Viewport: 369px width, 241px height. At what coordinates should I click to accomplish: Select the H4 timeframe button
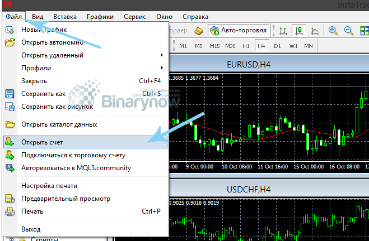pos(261,46)
